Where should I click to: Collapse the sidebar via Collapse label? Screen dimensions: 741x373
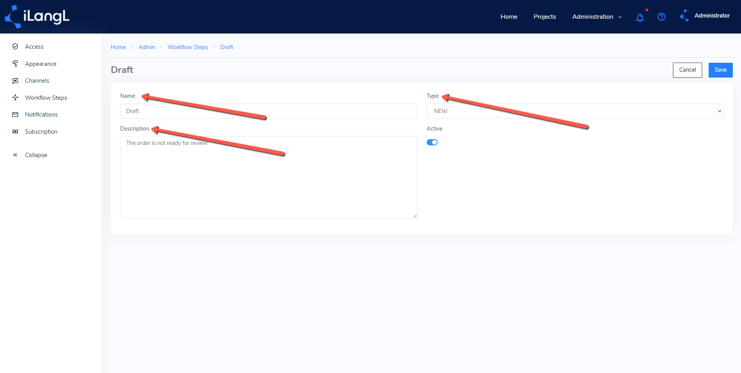[x=36, y=155]
